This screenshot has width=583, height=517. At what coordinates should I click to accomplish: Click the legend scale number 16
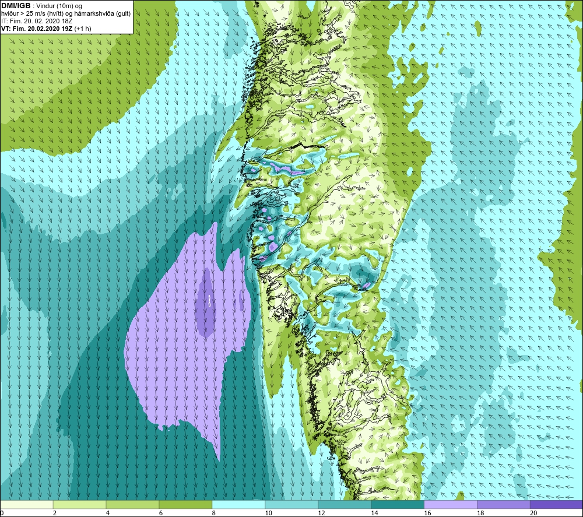pyautogui.click(x=427, y=513)
